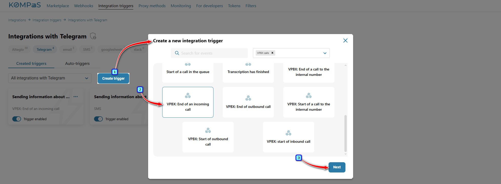Click link icon on Transcription has finished card
This screenshot has width=501, height=184.
pyautogui.click(x=248, y=64)
